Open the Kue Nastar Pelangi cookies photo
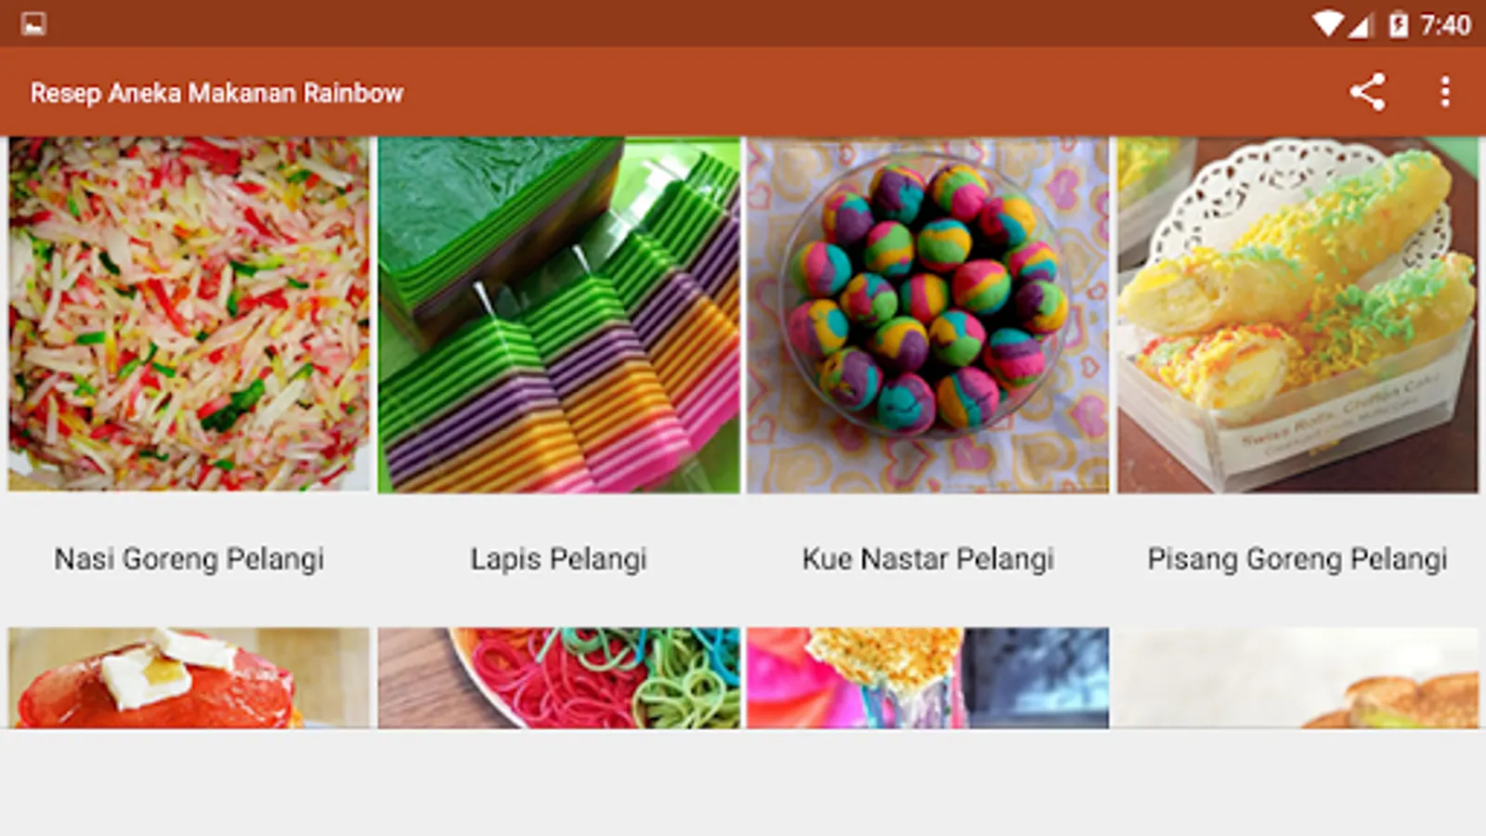The image size is (1486, 836). point(928,314)
